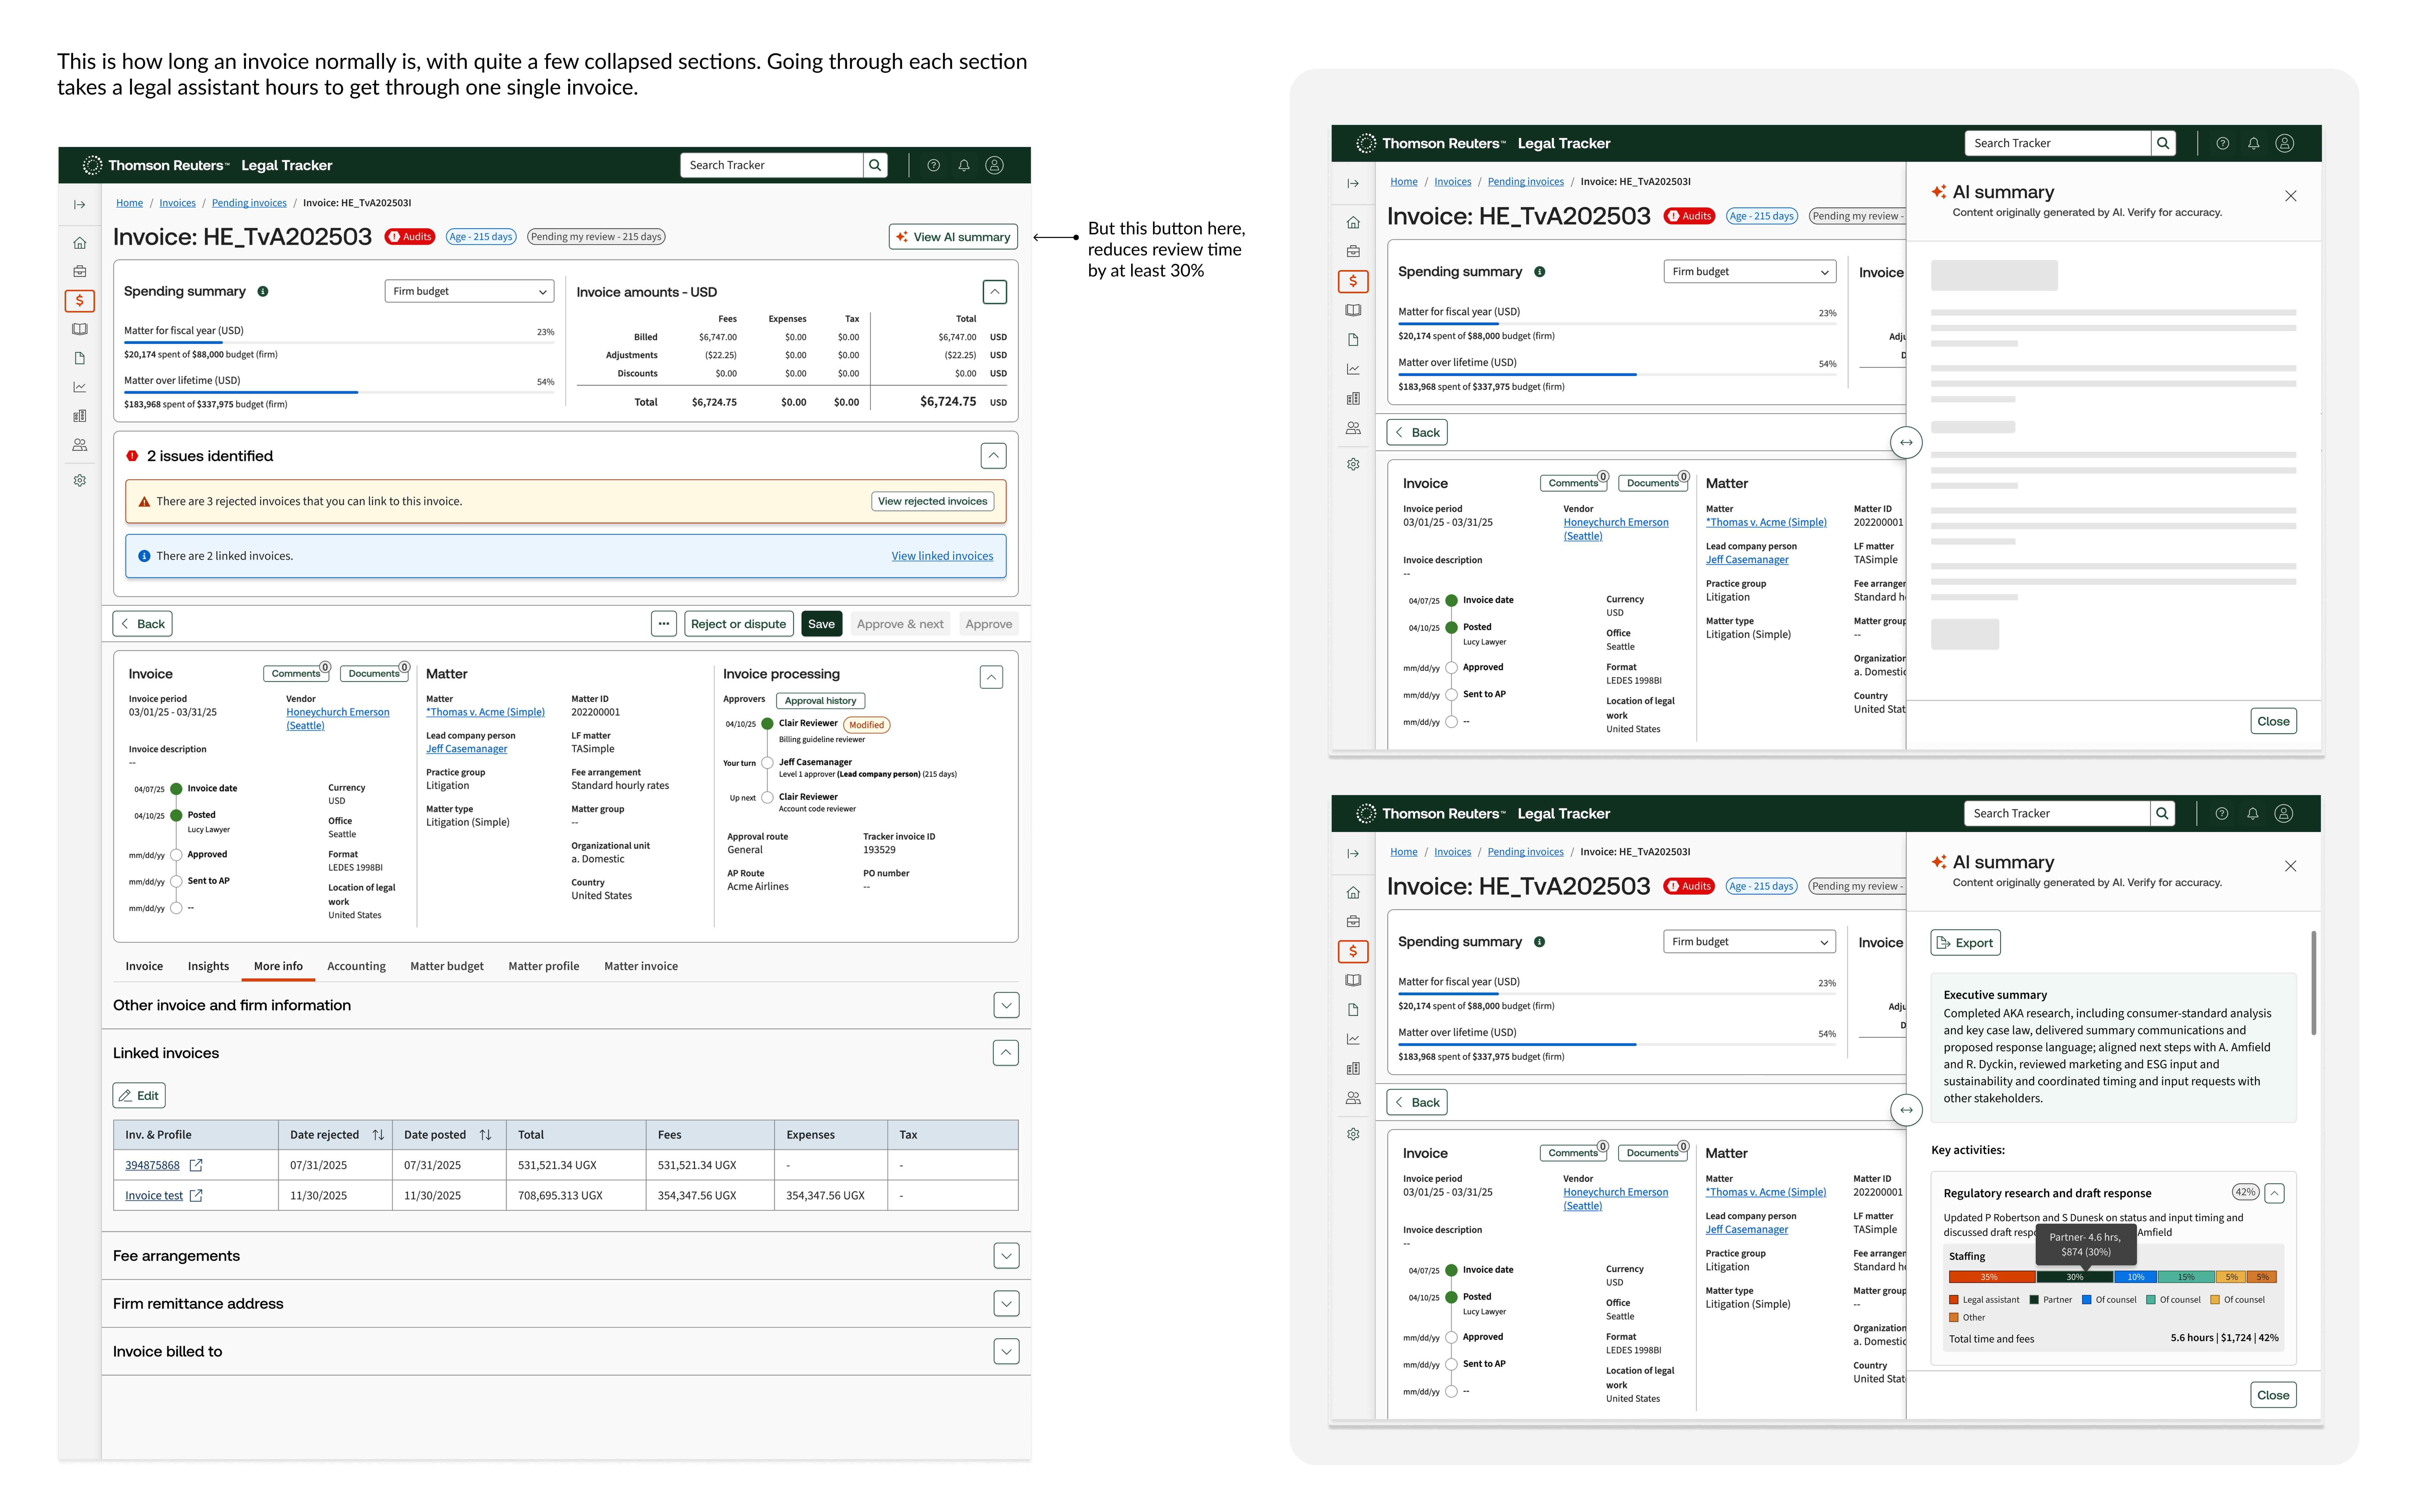Collapse the Invoice processing section
Screen dimensions: 2415x1512
point(991,677)
